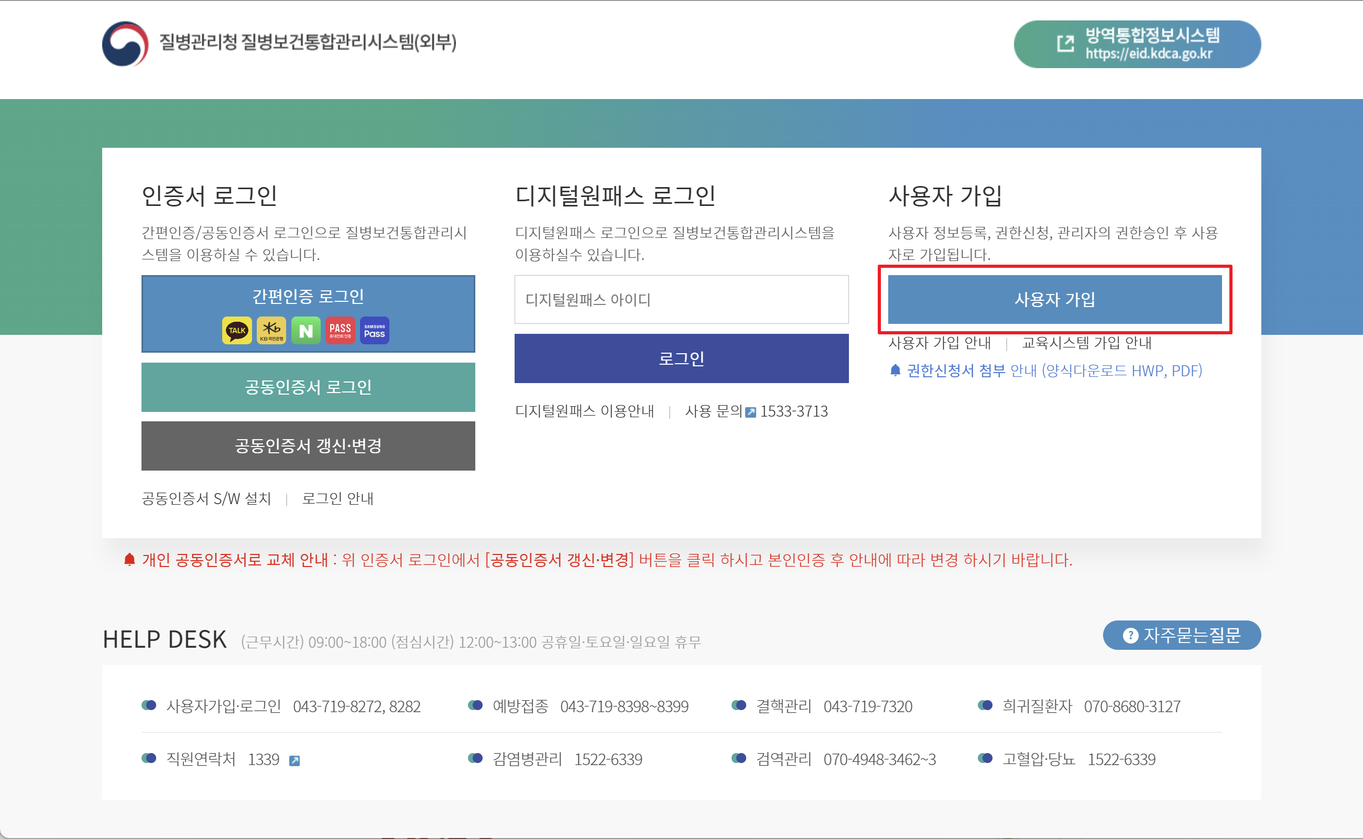Screen dimensions: 1363x839
Task: Click bullet icon beside 결핵관리
Action: tap(739, 705)
